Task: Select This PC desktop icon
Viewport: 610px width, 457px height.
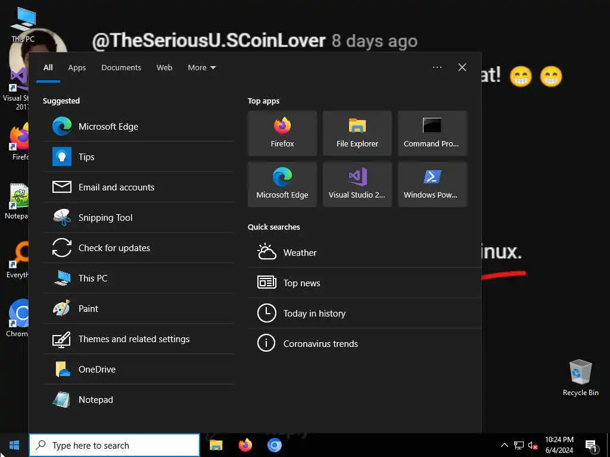Action: [x=23, y=24]
